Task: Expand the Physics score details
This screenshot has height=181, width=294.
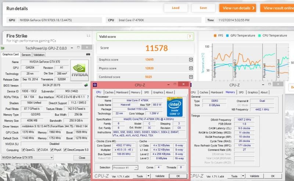Action: click(x=191, y=68)
